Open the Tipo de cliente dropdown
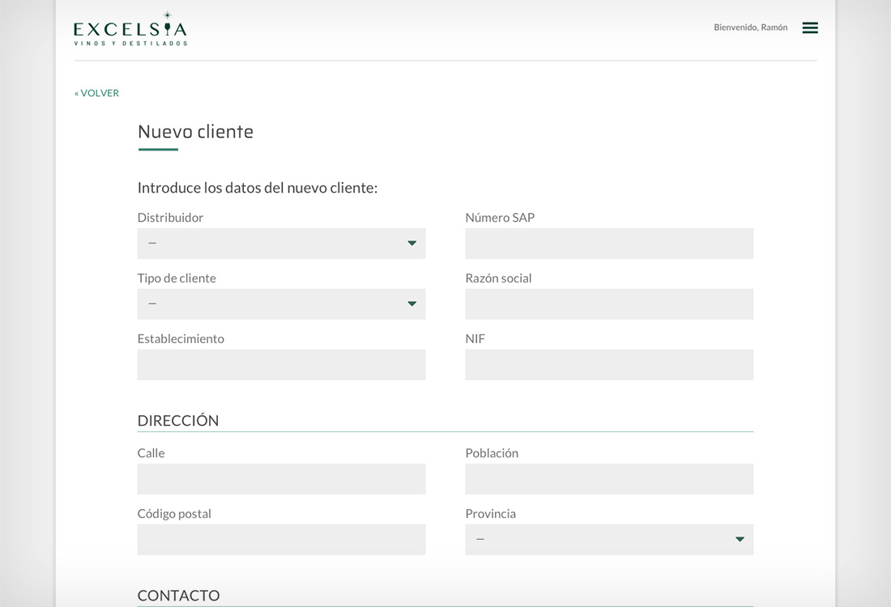 (280, 304)
